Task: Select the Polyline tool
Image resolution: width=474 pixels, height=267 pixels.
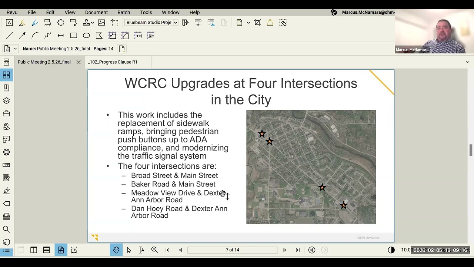Action: tap(48, 36)
